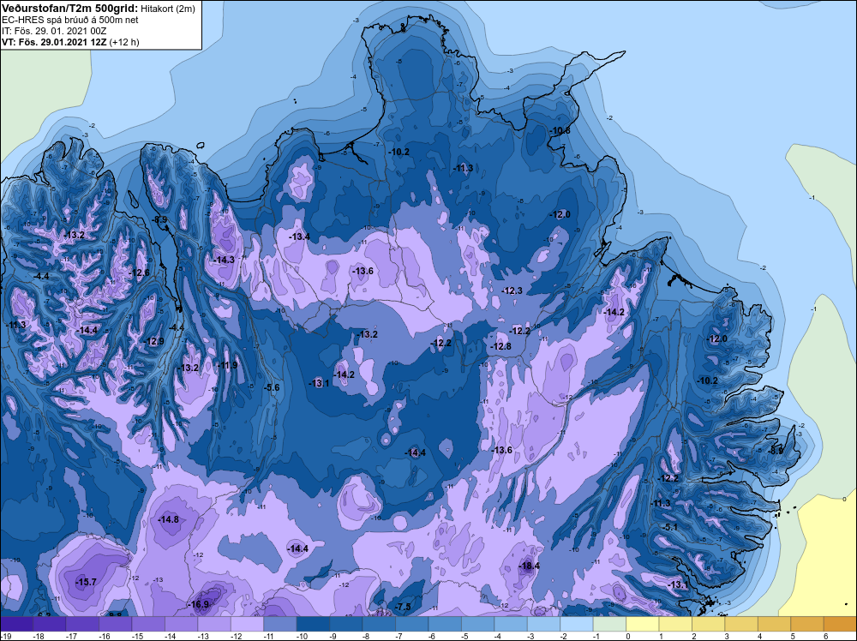Click the "2" legend tick label
This screenshot has width=857, height=641.
pyautogui.click(x=693, y=636)
